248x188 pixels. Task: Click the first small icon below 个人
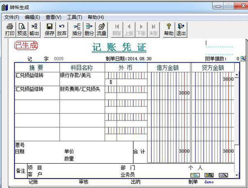195,175
